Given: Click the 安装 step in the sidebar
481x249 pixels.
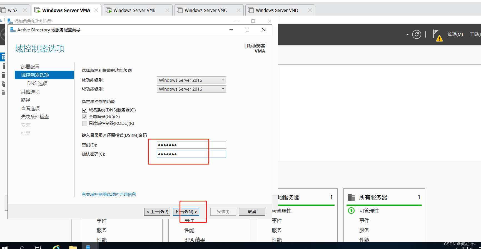Looking at the screenshot, I should click(26, 125).
